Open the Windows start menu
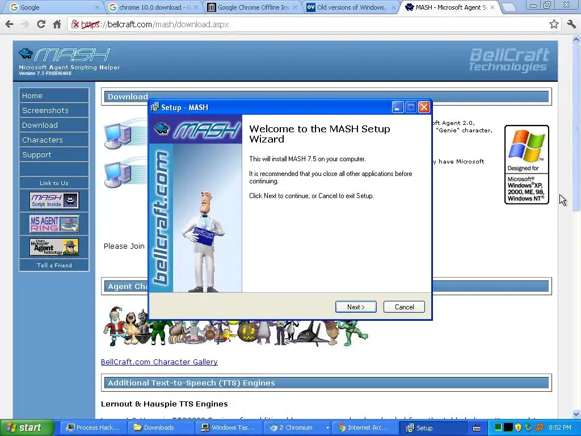Viewport: 581px width, 436px height. click(27, 427)
